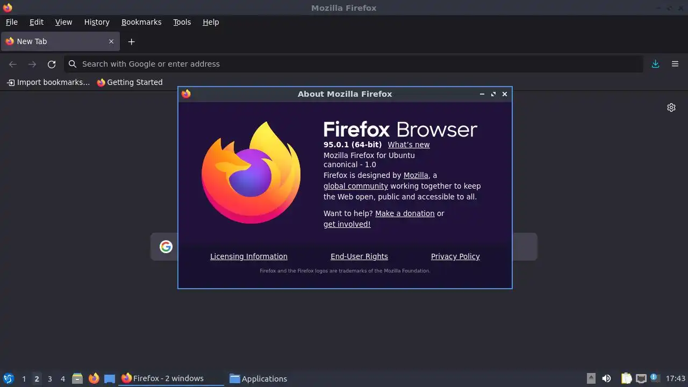Click the Google logo in search box
Image resolution: width=688 pixels, height=387 pixels.
(166, 247)
